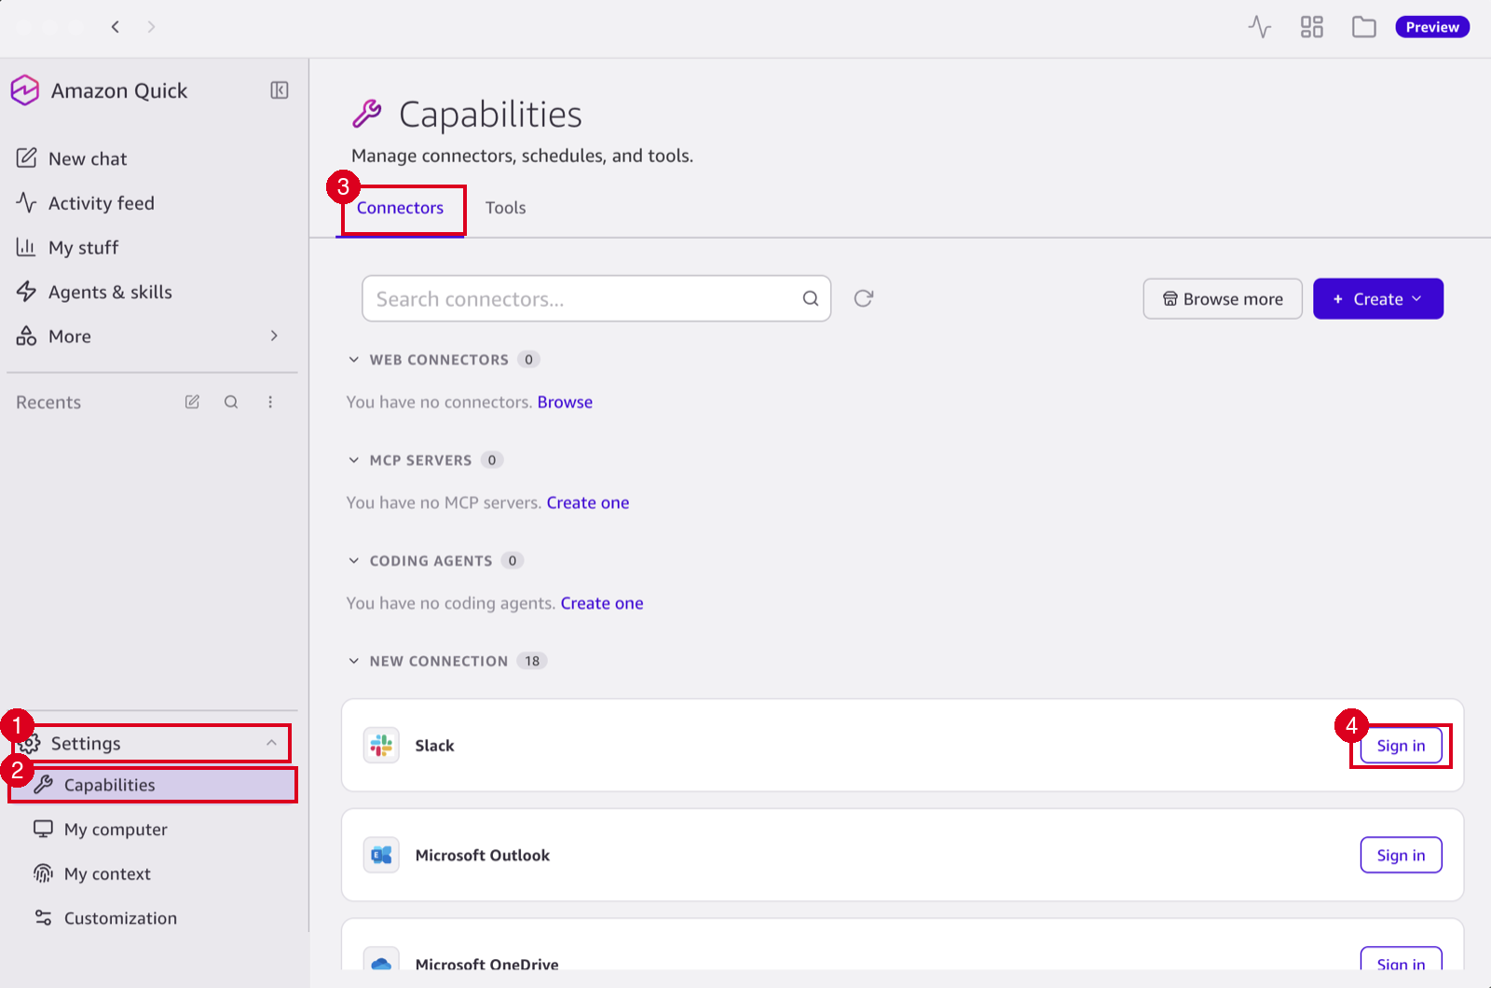Collapse the Web Connectors section
Viewport: 1491px width, 988px height.
354,360
